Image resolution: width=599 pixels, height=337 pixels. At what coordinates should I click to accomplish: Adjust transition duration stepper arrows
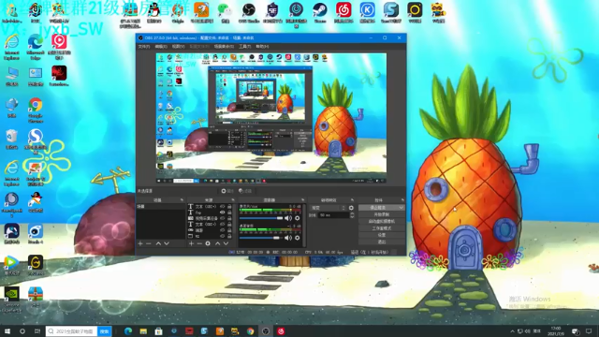tap(352, 215)
